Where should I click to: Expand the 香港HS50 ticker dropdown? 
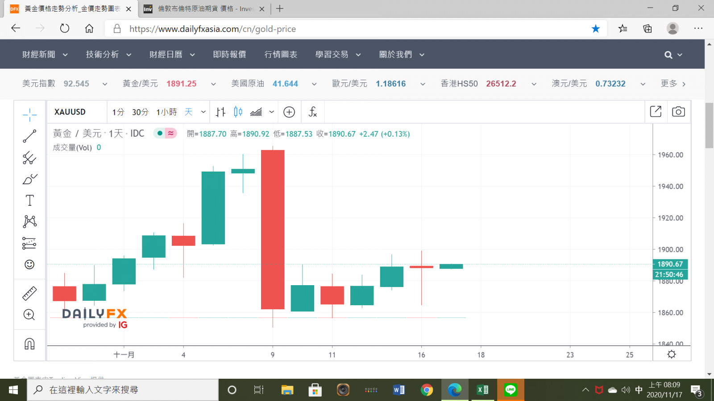[534, 84]
